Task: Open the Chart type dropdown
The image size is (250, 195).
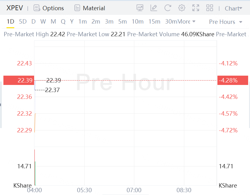Action: pos(233,8)
